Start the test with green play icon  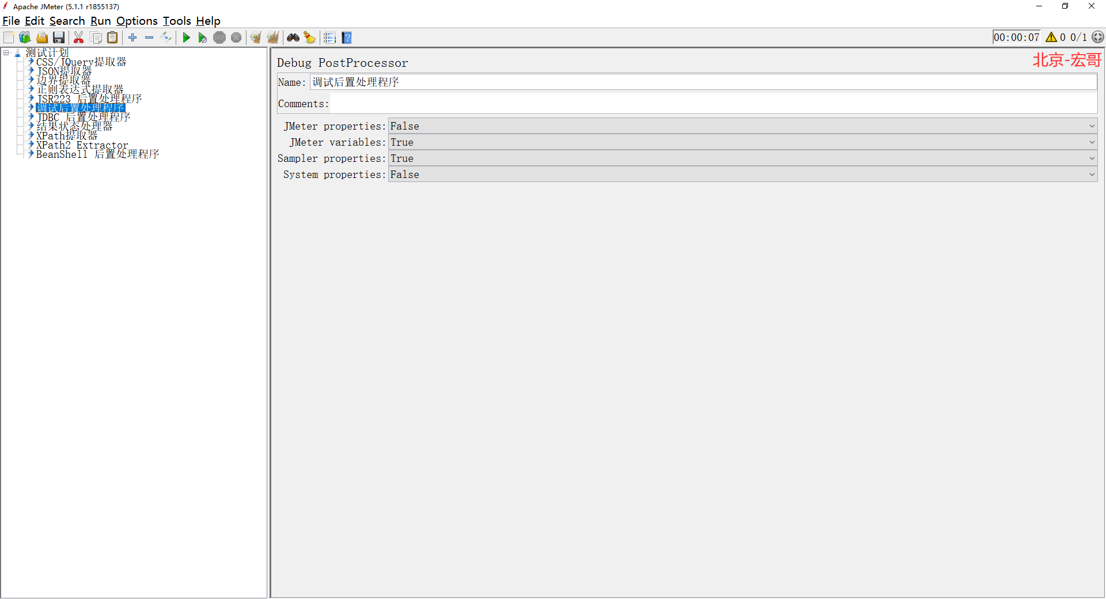[x=186, y=37]
